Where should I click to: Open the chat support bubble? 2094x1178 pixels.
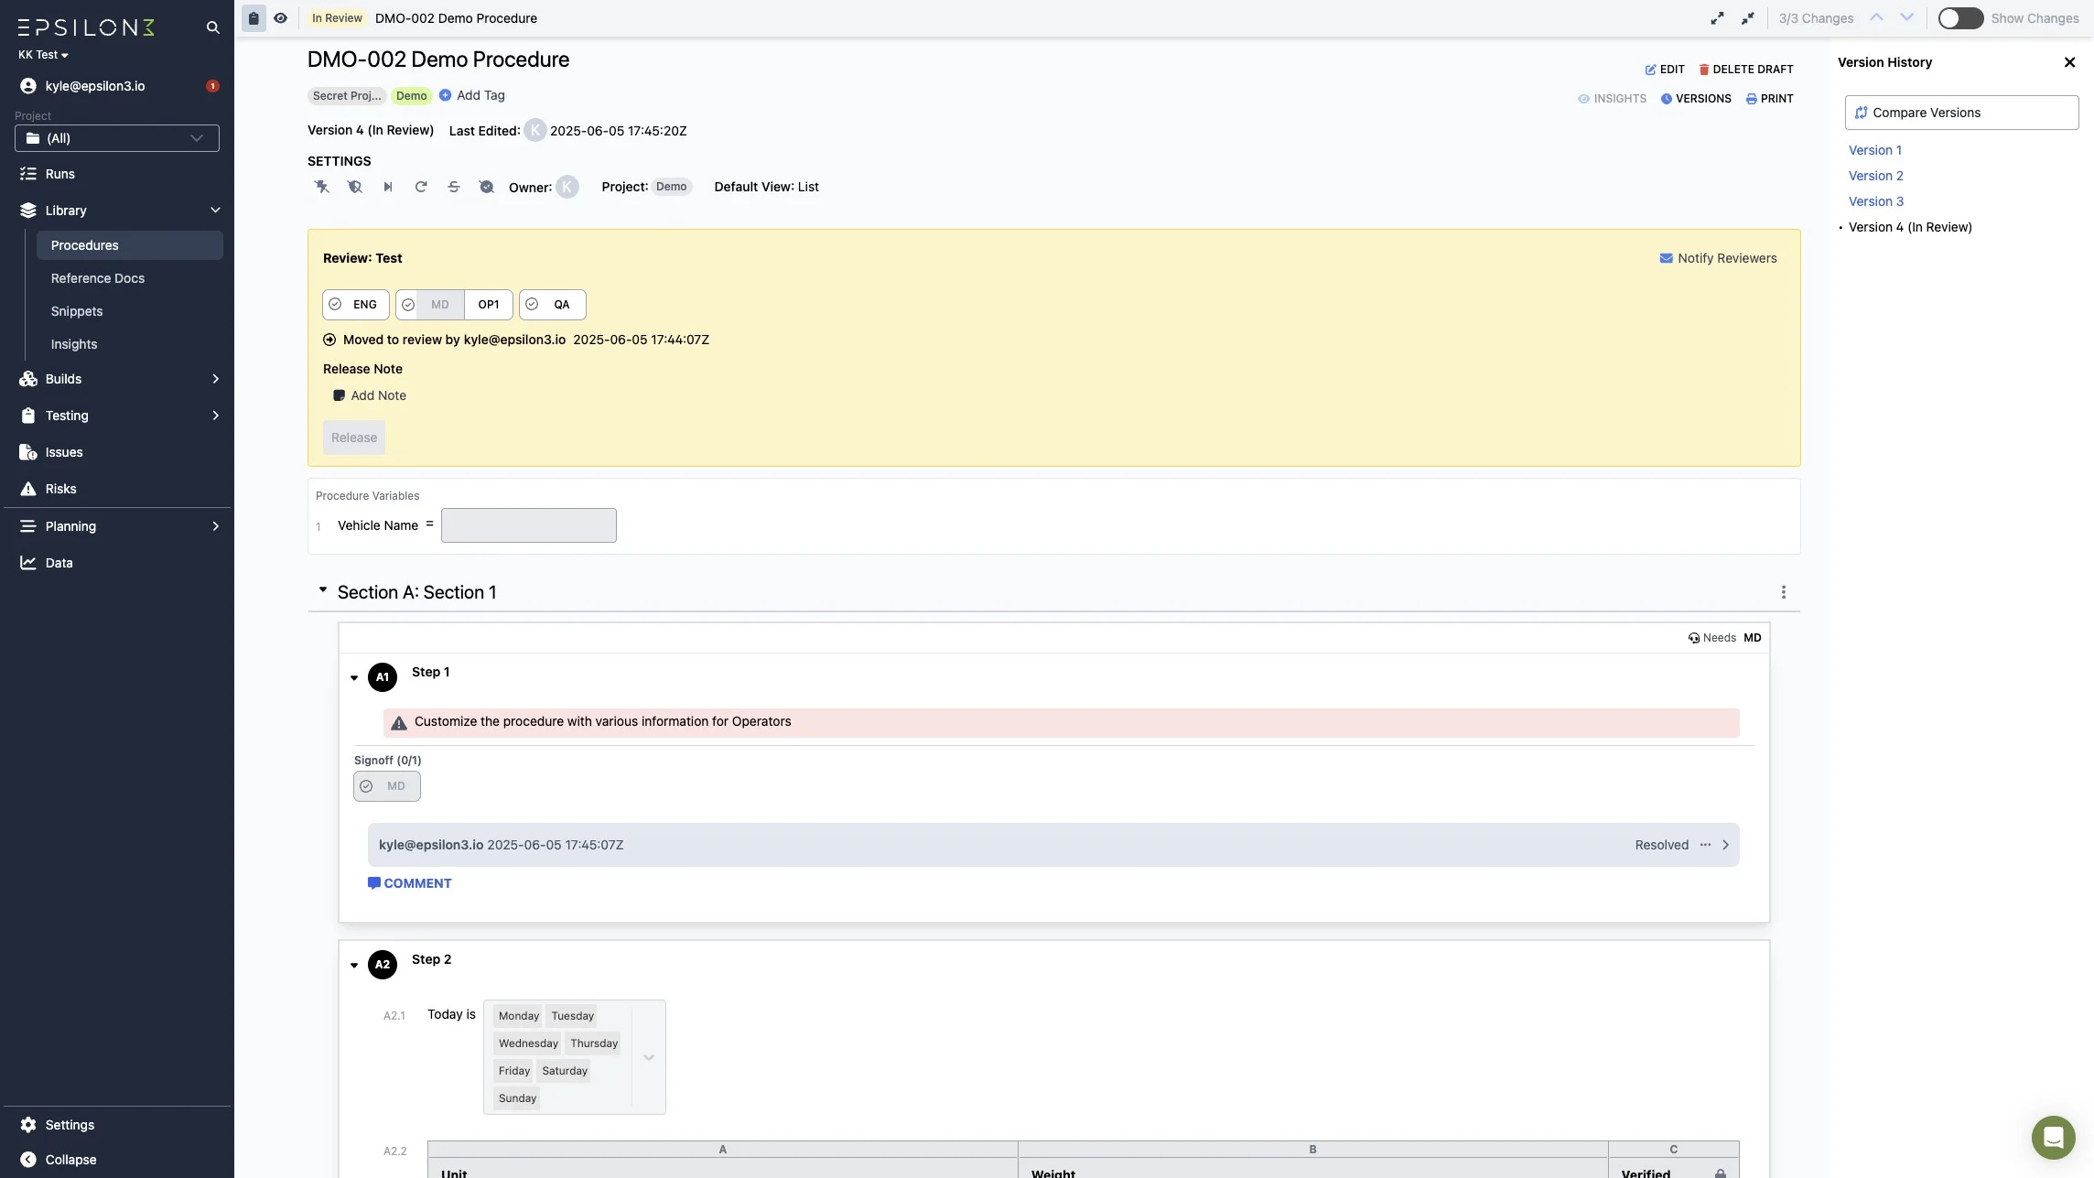2053,1138
